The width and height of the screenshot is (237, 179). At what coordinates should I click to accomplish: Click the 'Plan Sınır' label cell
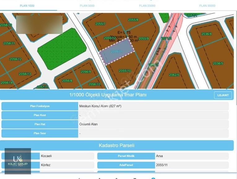pos(40,133)
